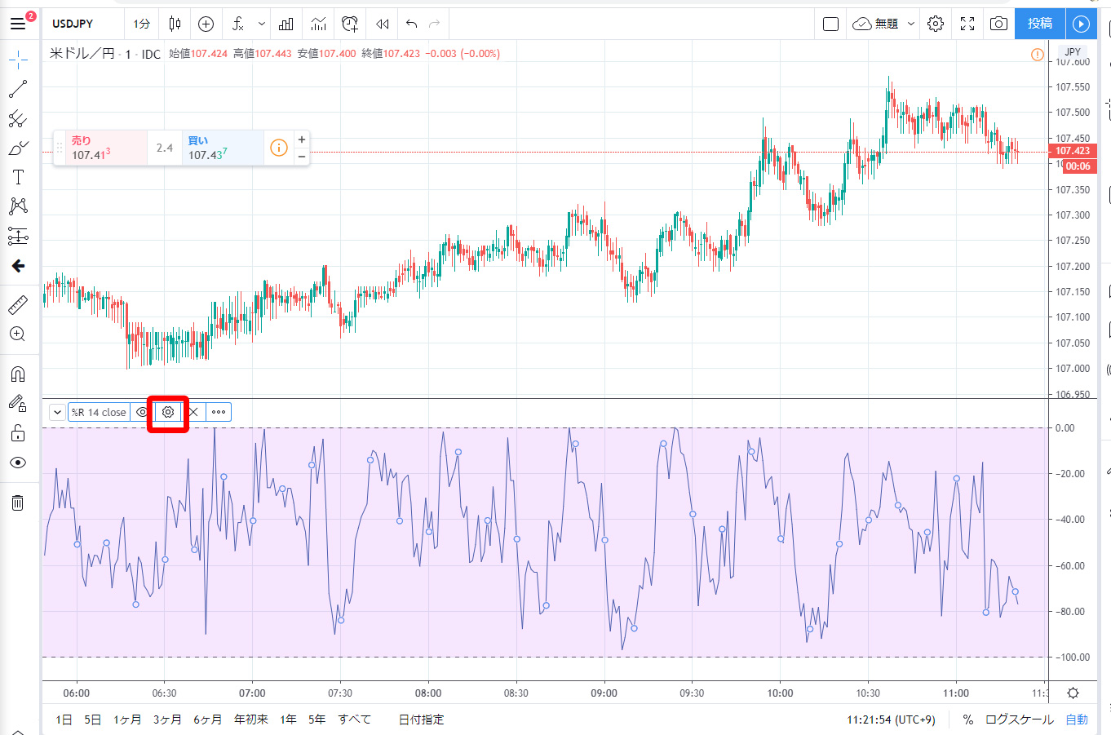1111x735 pixels.
Task: Open the financials bar chart icon
Action: (x=285, y=24)
